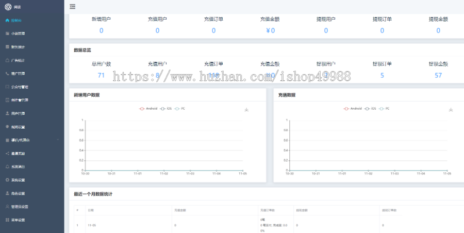Toggle the Android series in the 充值数据 chart legend

353,109
